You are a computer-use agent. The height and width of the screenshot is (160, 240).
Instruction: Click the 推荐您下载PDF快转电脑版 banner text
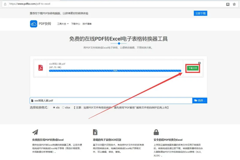click(59, 13)
